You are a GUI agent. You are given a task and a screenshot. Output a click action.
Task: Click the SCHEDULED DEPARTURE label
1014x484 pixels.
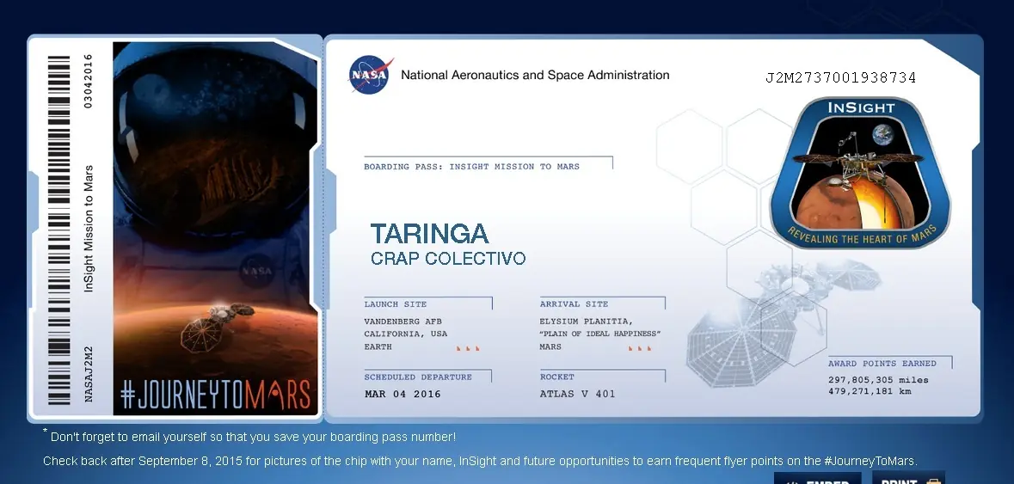(x=418, y=377)
